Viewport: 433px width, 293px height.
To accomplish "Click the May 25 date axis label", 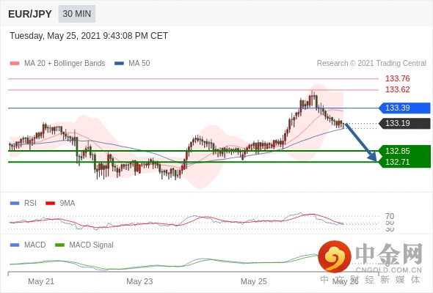I will pyautogui.click(x=253, y=281).
